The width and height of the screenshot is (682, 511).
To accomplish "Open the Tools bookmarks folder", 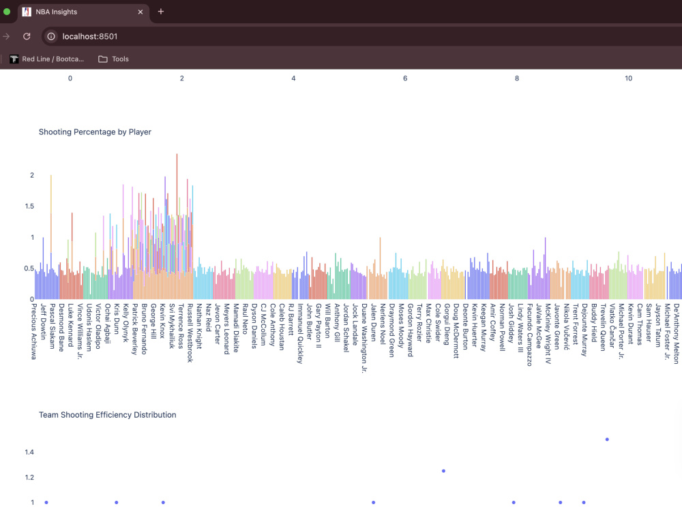I will click(x=113, y=59).
